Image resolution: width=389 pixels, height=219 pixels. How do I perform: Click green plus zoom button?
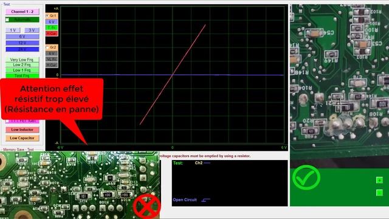pos(379,180)
